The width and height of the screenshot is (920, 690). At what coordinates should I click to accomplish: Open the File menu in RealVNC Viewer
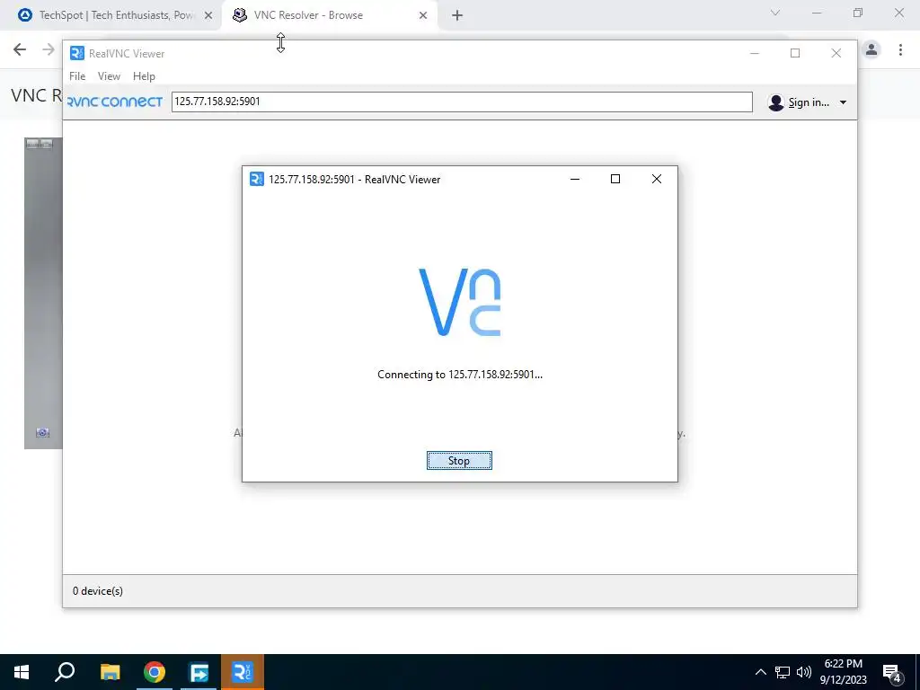click(77, 76)
